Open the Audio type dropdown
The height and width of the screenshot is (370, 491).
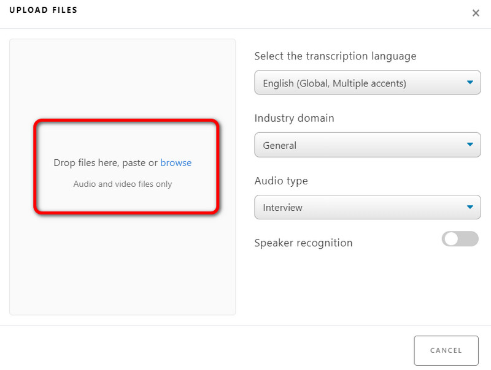click(367, 208)
